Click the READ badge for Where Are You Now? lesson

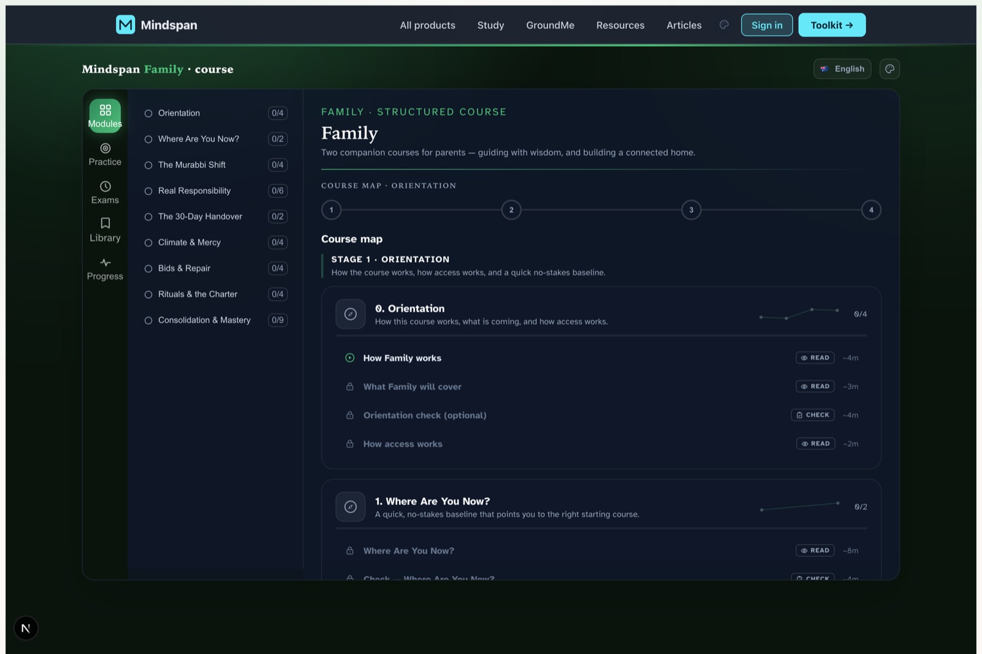click(x=815, y=550)
